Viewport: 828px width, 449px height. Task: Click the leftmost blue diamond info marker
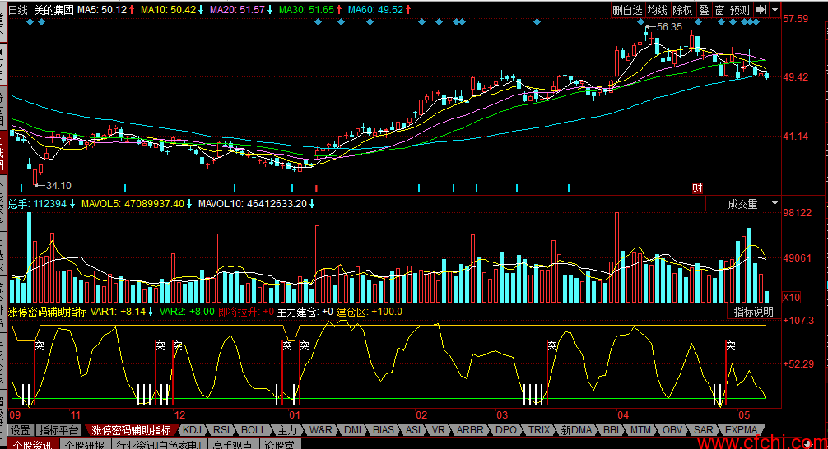pos(30,21)
